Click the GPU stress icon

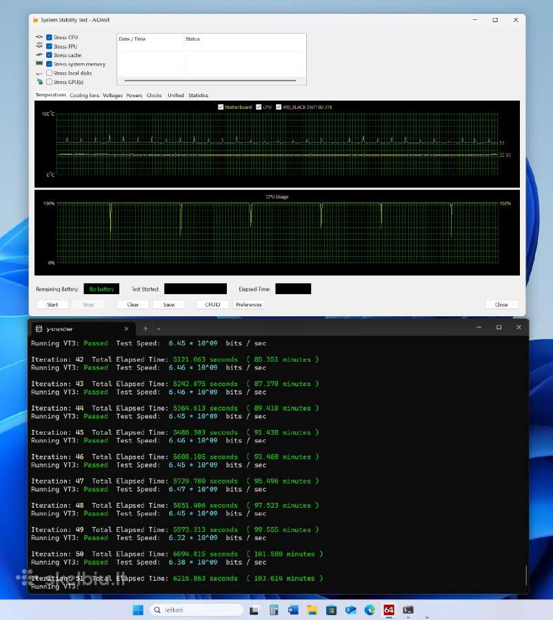[39, 81]
